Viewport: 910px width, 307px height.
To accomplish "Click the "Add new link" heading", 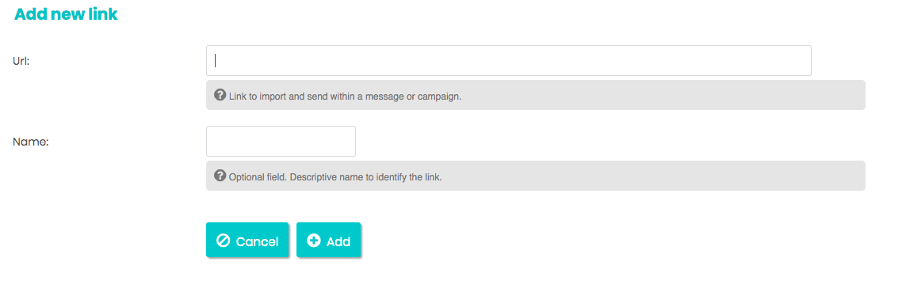I will tap(66, 14).
